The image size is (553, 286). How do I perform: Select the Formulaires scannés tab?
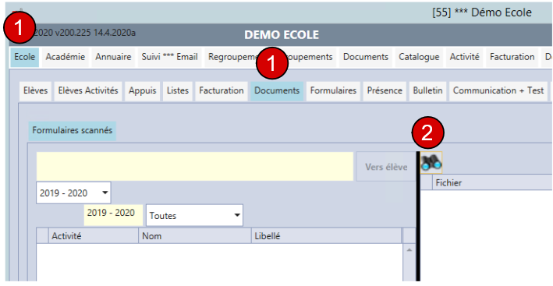click(73, 130)
